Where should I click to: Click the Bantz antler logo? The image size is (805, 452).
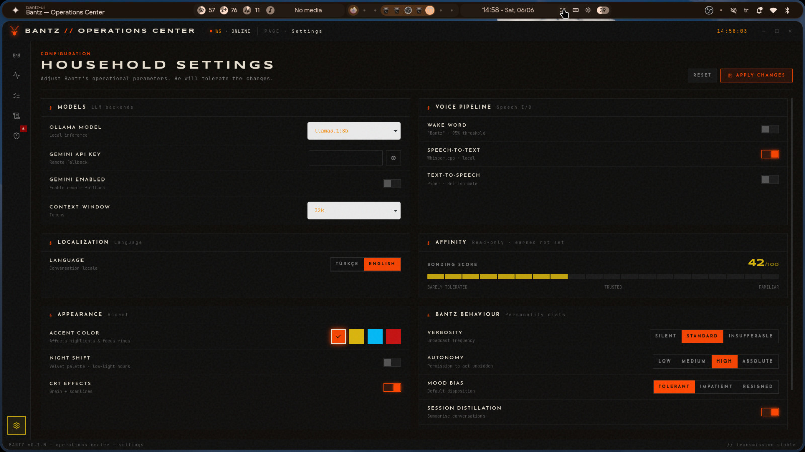pos(14,31)
